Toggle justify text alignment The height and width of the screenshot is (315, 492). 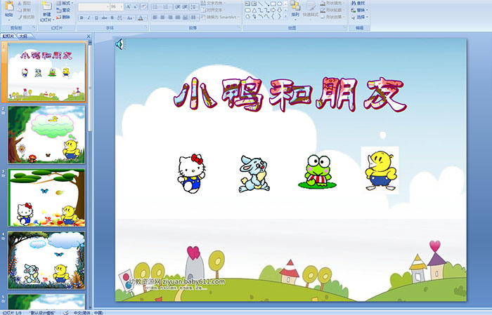178,18
